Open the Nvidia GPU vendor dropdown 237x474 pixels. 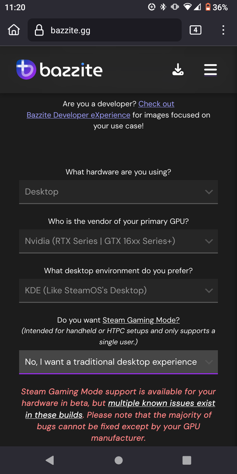coord(118,241)
